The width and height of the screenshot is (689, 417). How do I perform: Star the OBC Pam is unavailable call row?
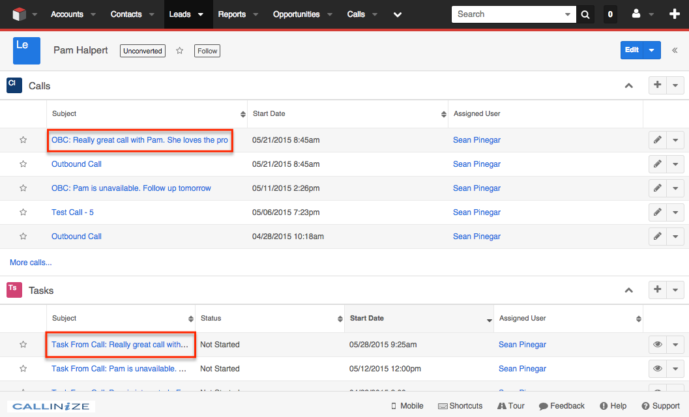tap(23, 188)
